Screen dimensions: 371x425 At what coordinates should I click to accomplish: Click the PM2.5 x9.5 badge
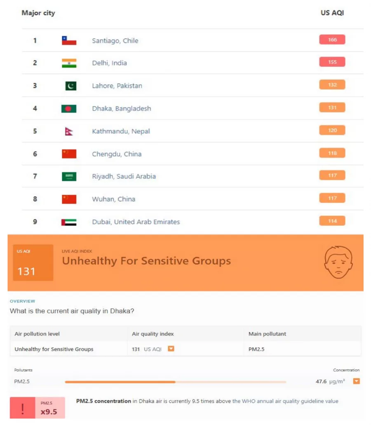pos(49,408)
